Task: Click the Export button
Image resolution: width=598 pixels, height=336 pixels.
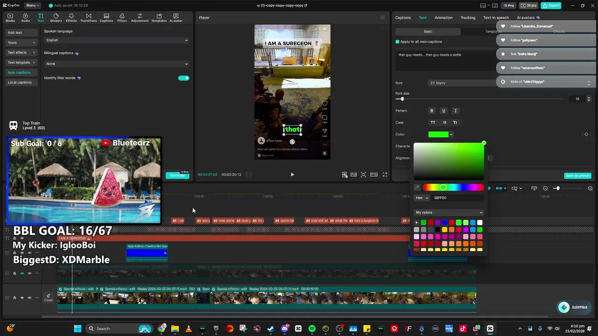Action: (551, 6)
